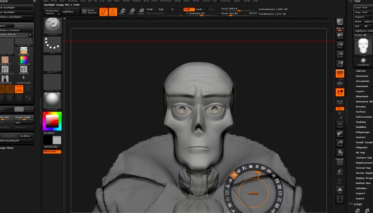The width and height of the screenshot is (373, 213).
Task: Select the Scale transform icon in top shelf
Action: pyautogui.click(x=131, y=12)
